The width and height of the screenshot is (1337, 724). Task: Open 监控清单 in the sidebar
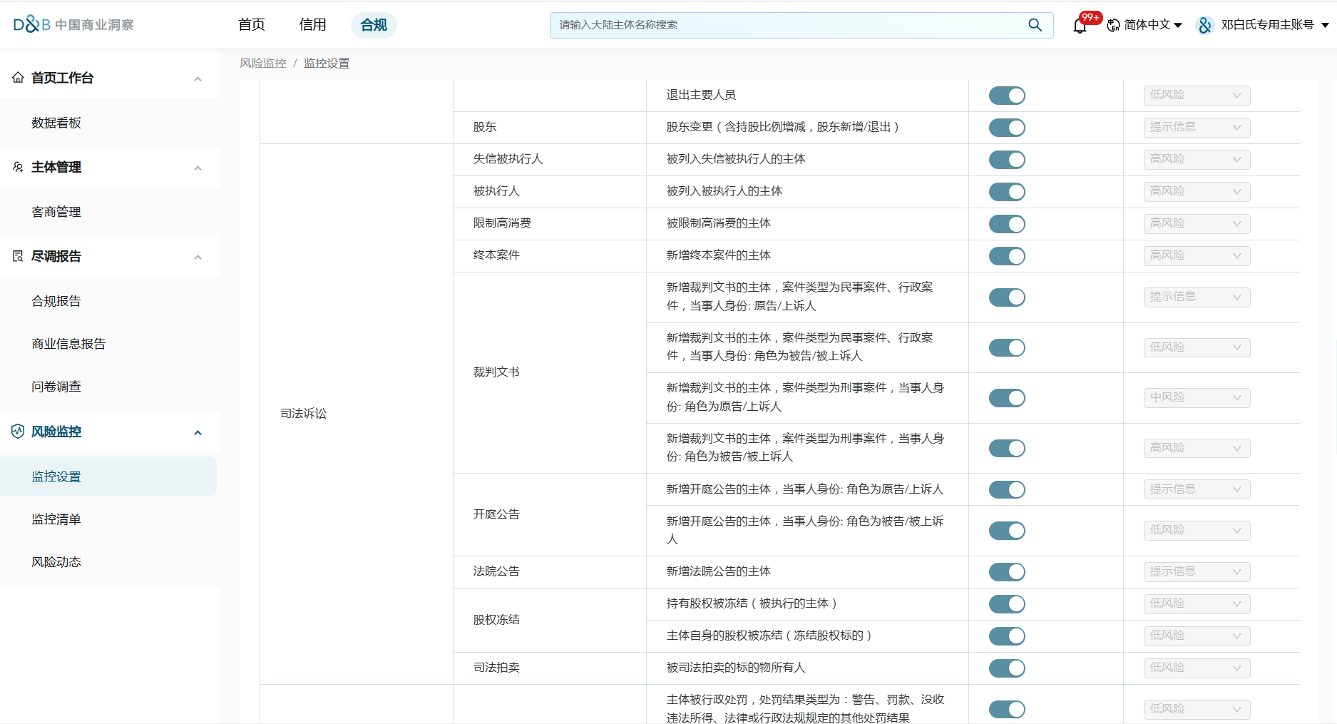56,519
